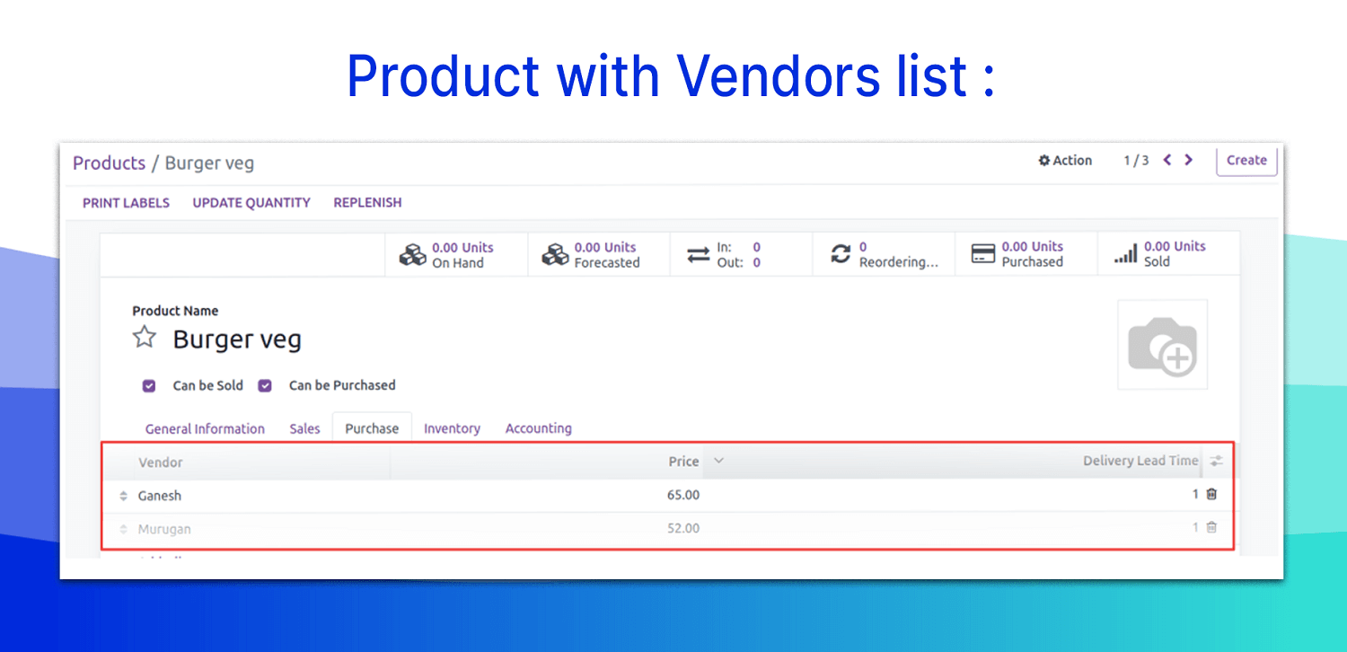The image size is (1347, 652).
Task: Click drag handle of Ganesh row
Action: tap(124, 496)
